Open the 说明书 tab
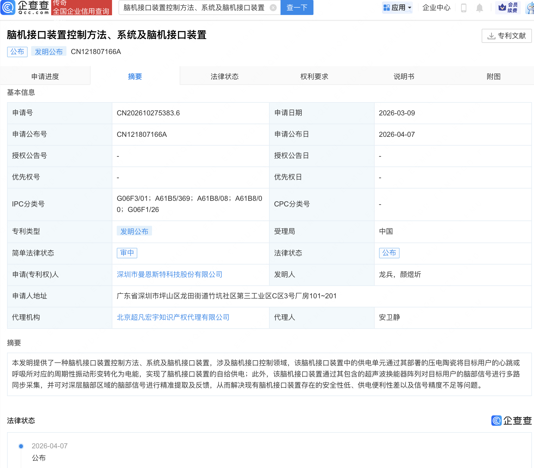This screenshot has height=468, width=534. (404, 76)
